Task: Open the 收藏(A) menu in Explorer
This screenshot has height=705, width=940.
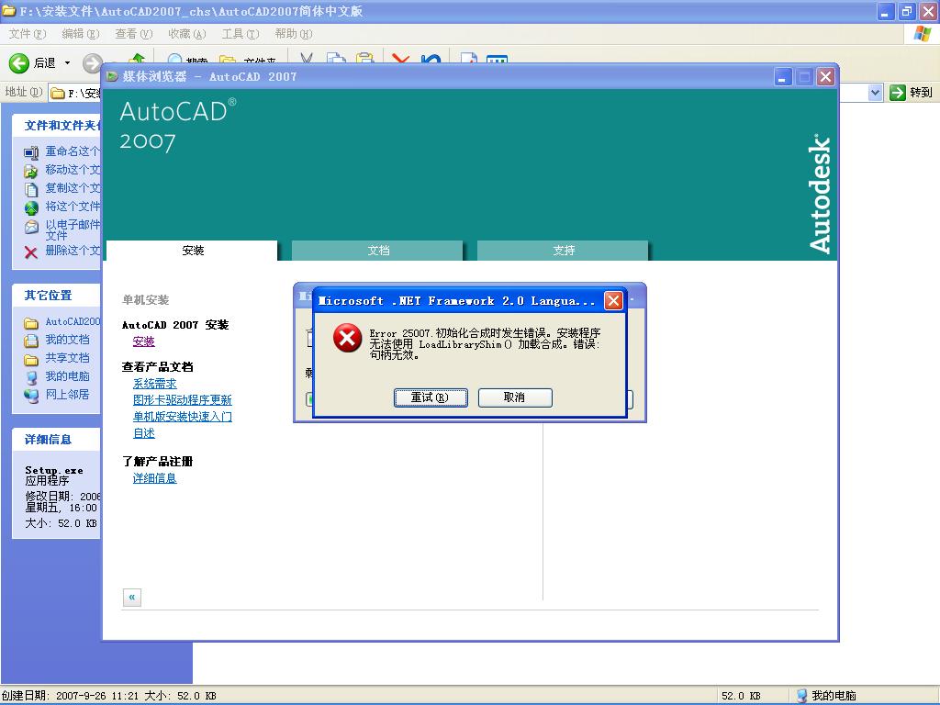Action: [187, 34]
